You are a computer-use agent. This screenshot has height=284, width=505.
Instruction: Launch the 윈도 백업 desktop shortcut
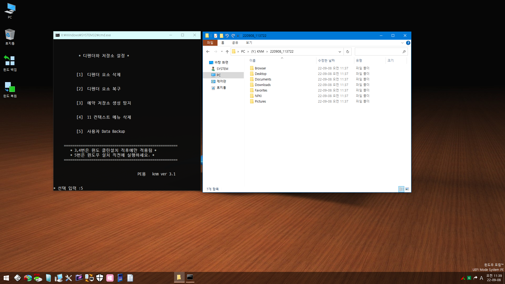(10, 63)
